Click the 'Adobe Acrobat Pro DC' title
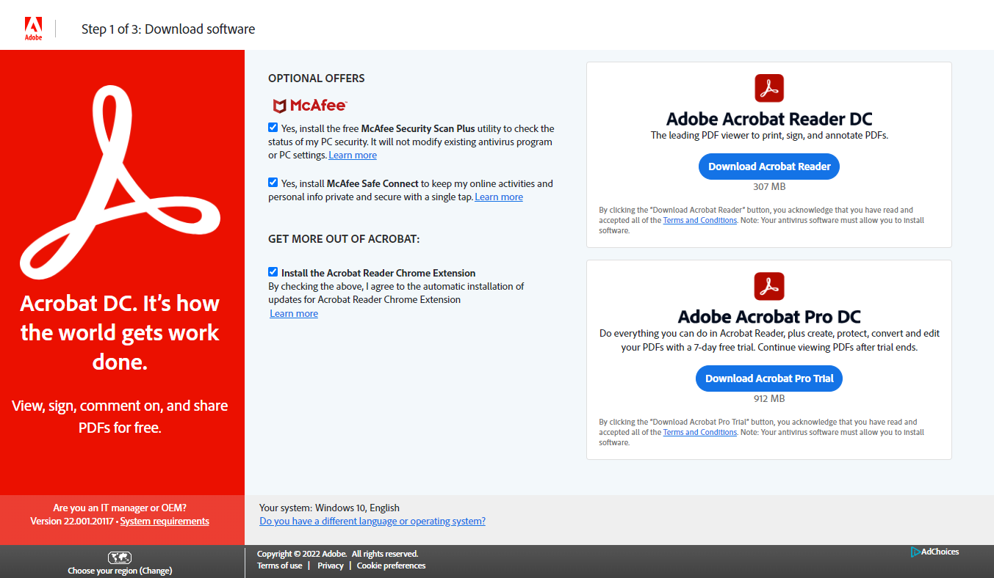This screenshot has width=994, height=578. tap(769, 317)
